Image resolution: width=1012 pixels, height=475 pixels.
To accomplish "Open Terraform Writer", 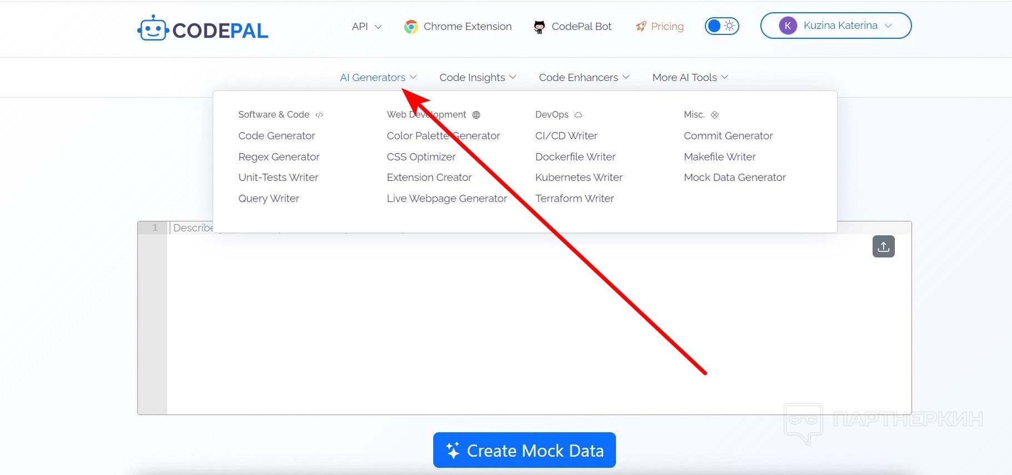I will [x=575, y=199].
